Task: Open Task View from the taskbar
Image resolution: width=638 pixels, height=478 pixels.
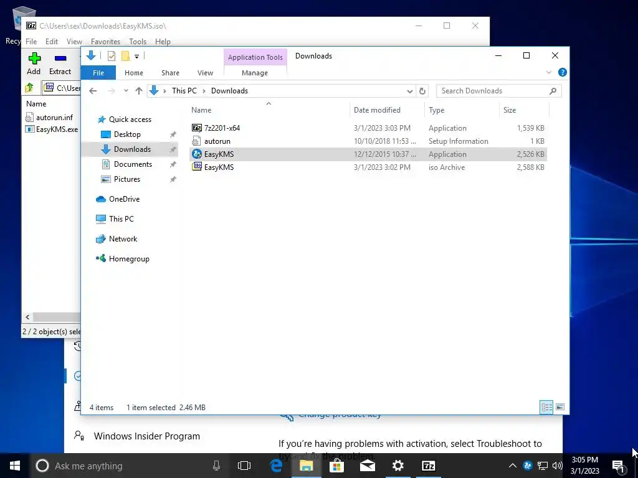Action: click(244, 466)
